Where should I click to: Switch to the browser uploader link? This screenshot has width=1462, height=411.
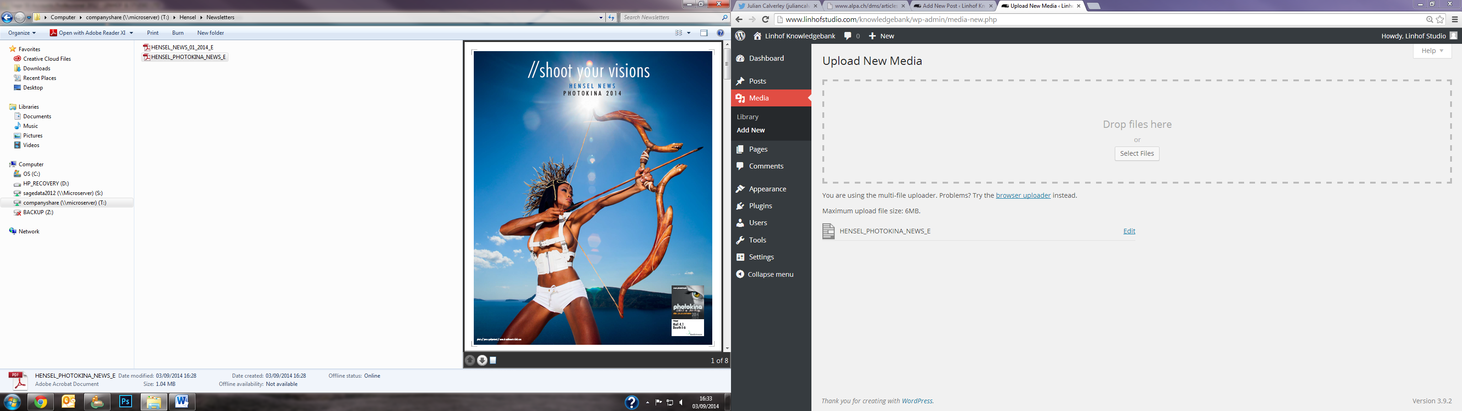pos(1023,195)
